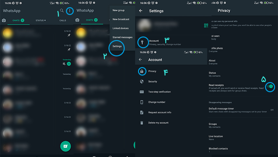The image size is (278, 157).
Task: Tap the key icon beside Account
Action: (x=142, y=42)
